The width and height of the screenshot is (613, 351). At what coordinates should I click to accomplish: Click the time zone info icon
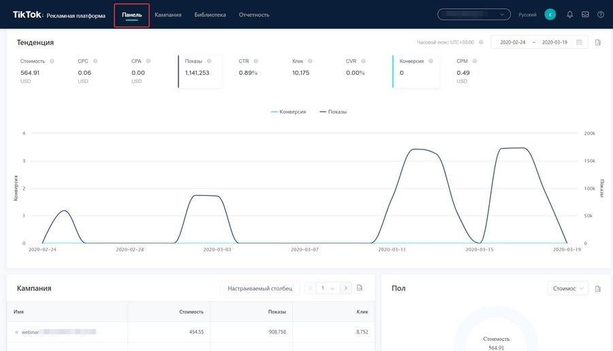pyautogui.click(x=482, y=42)
